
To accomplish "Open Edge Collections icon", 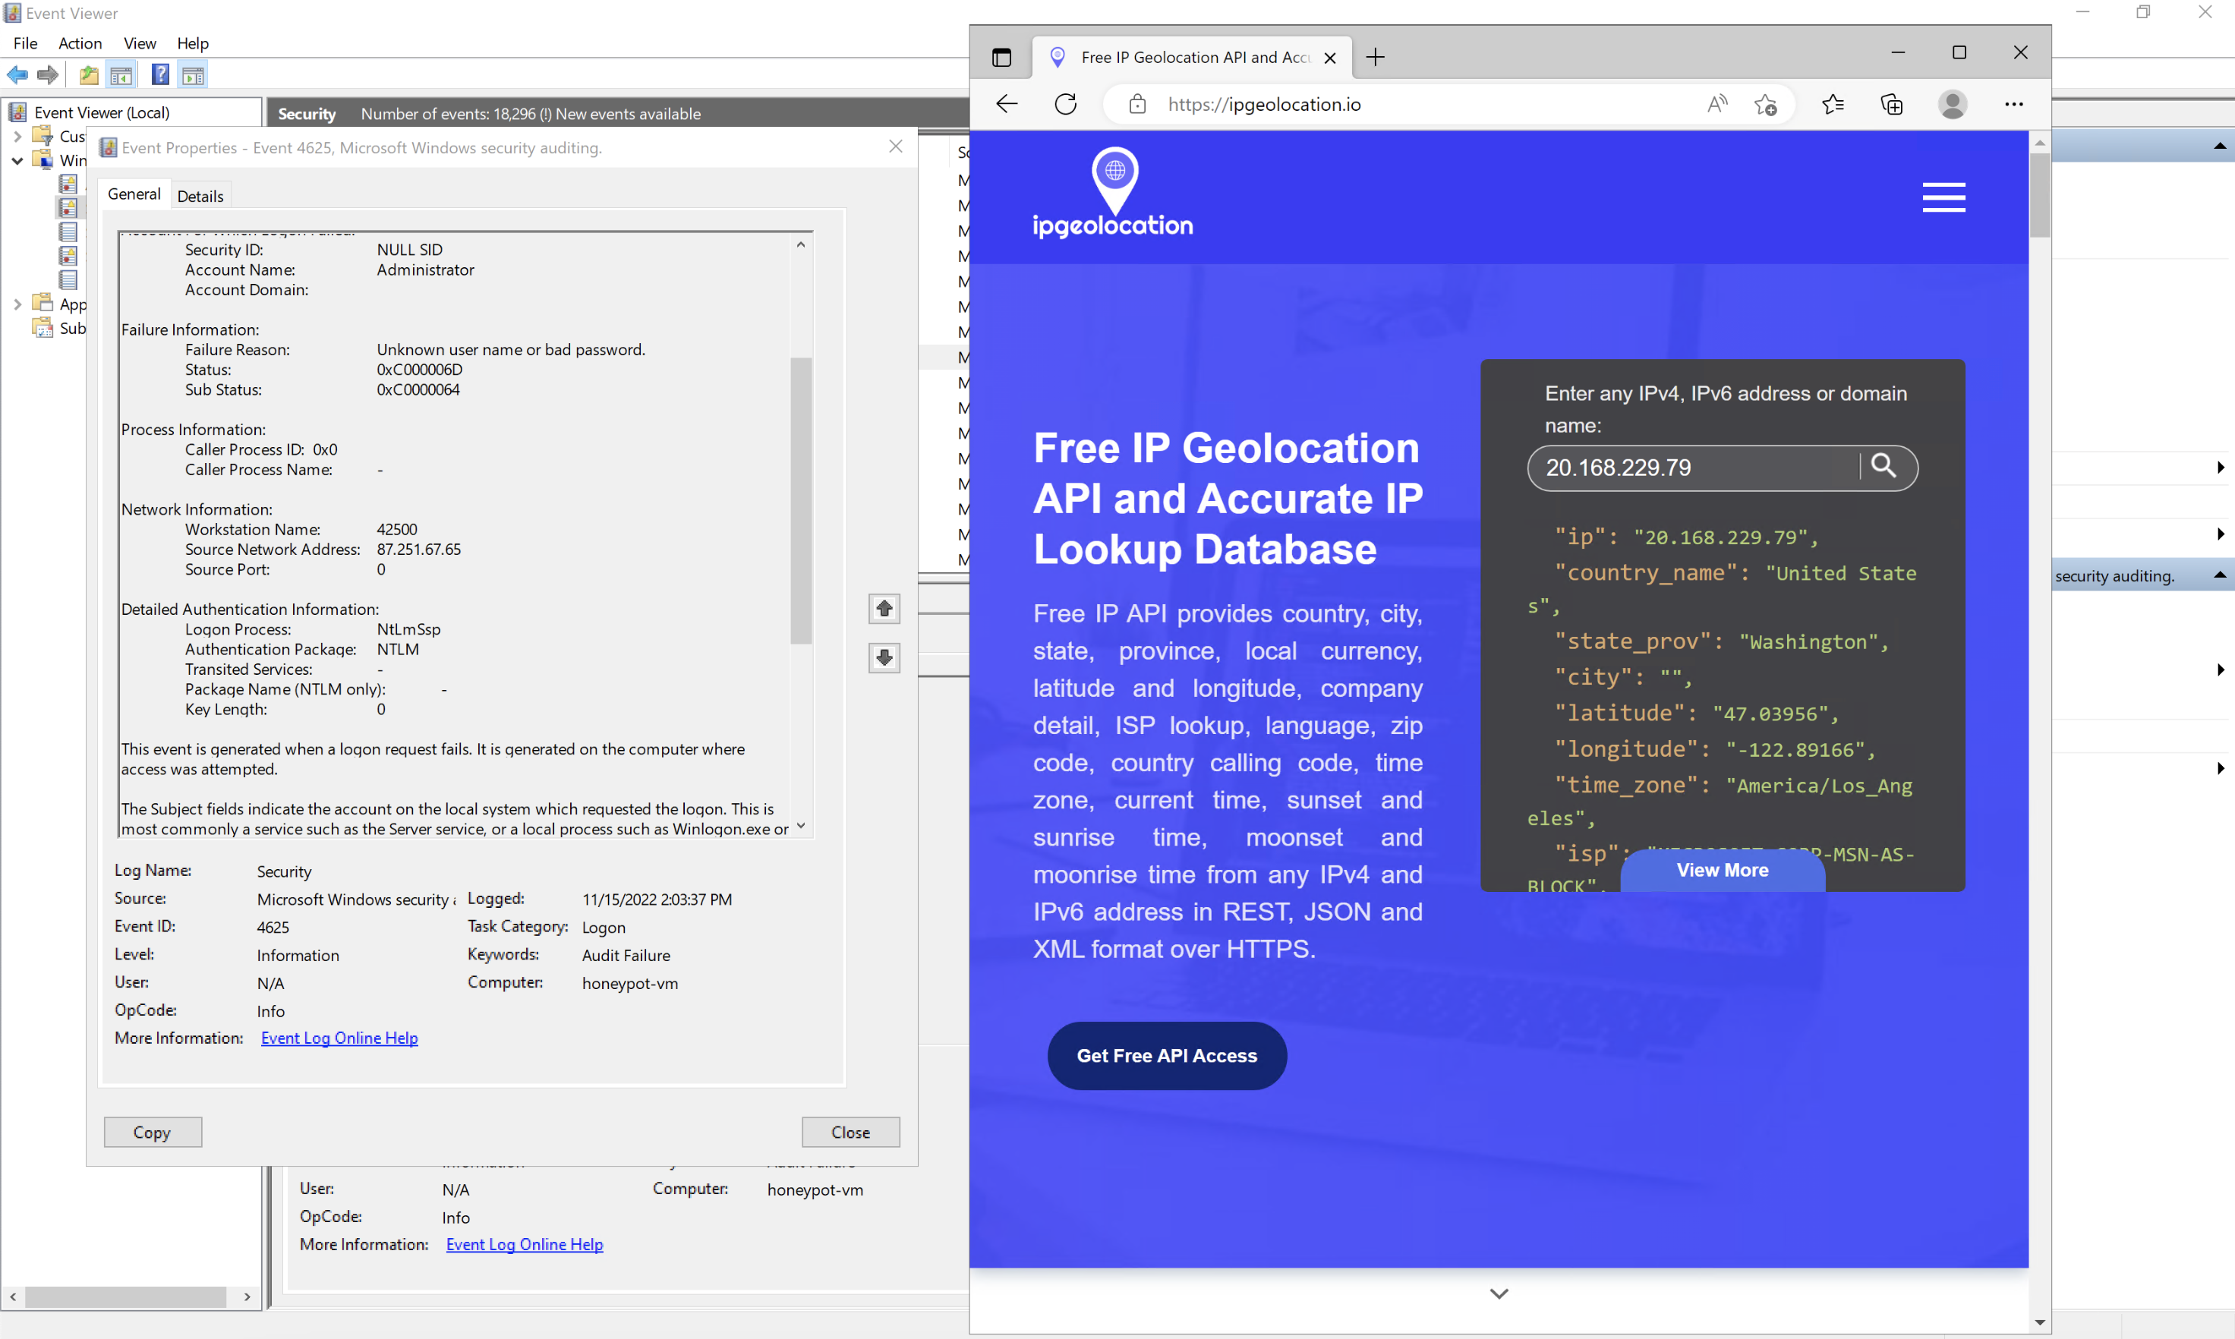I will [1833, 104].
